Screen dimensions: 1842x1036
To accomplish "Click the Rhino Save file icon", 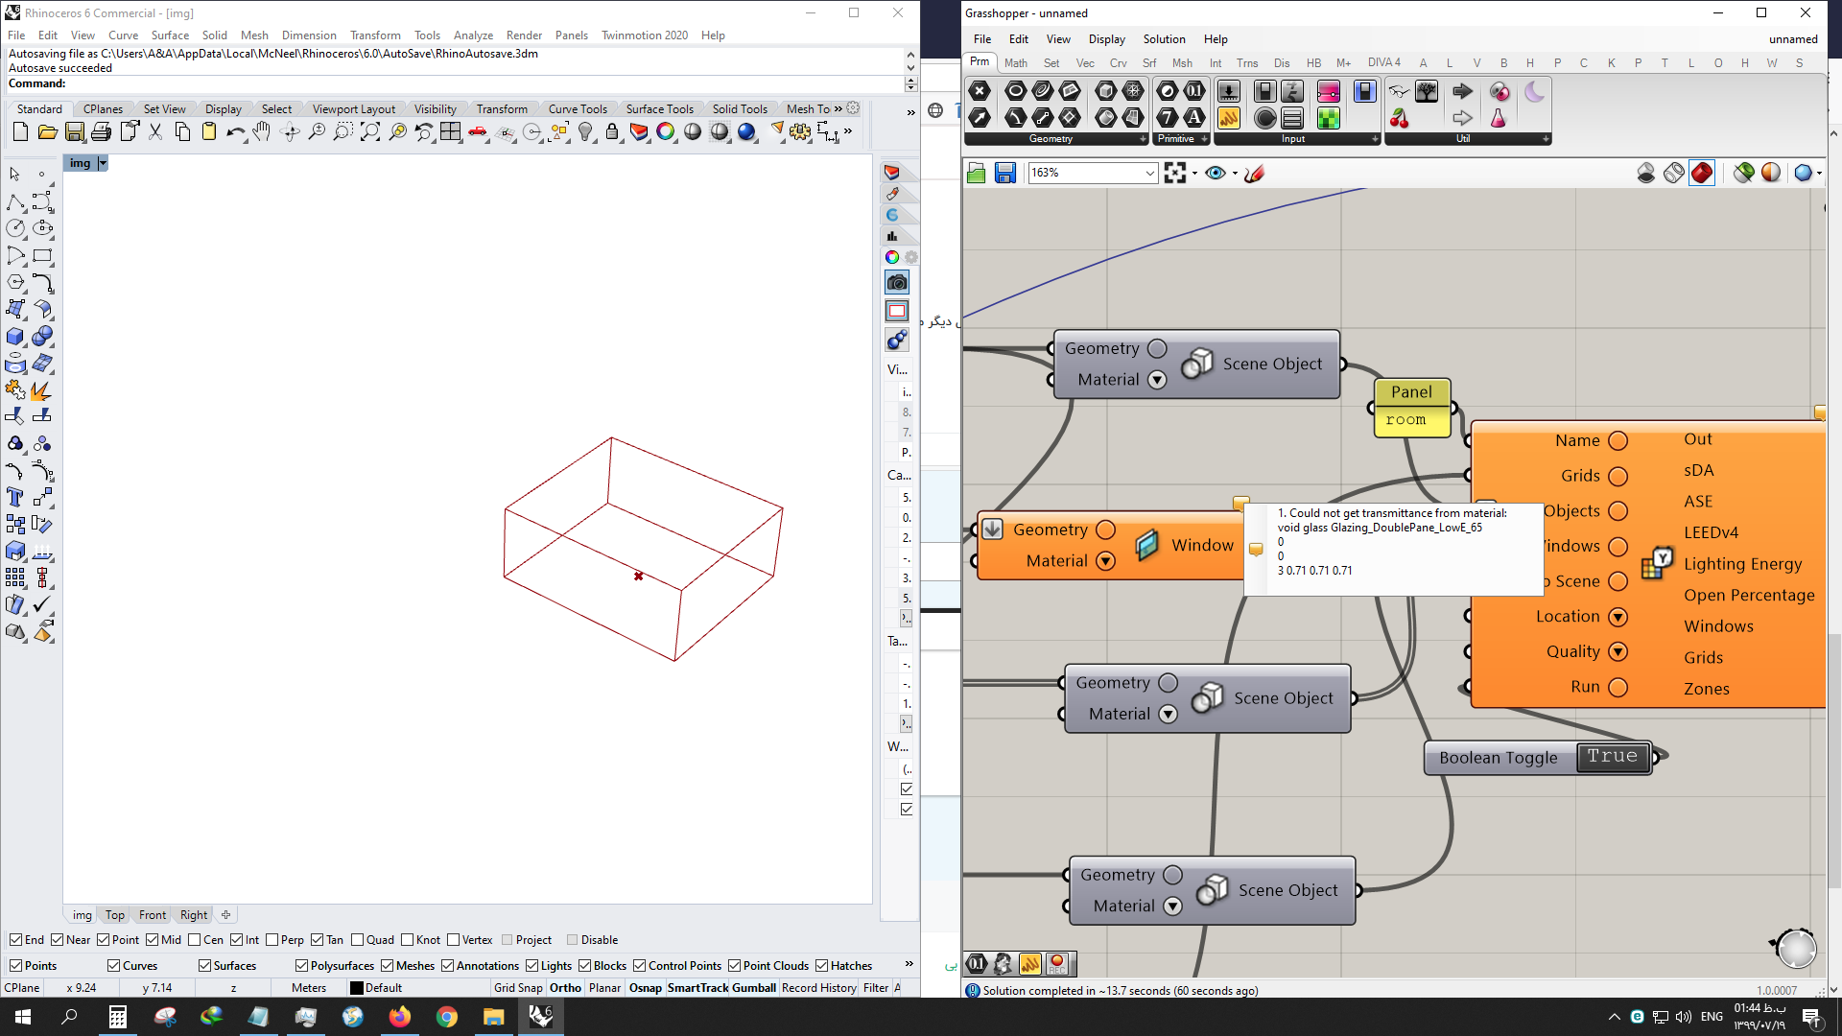I will 75,132.
